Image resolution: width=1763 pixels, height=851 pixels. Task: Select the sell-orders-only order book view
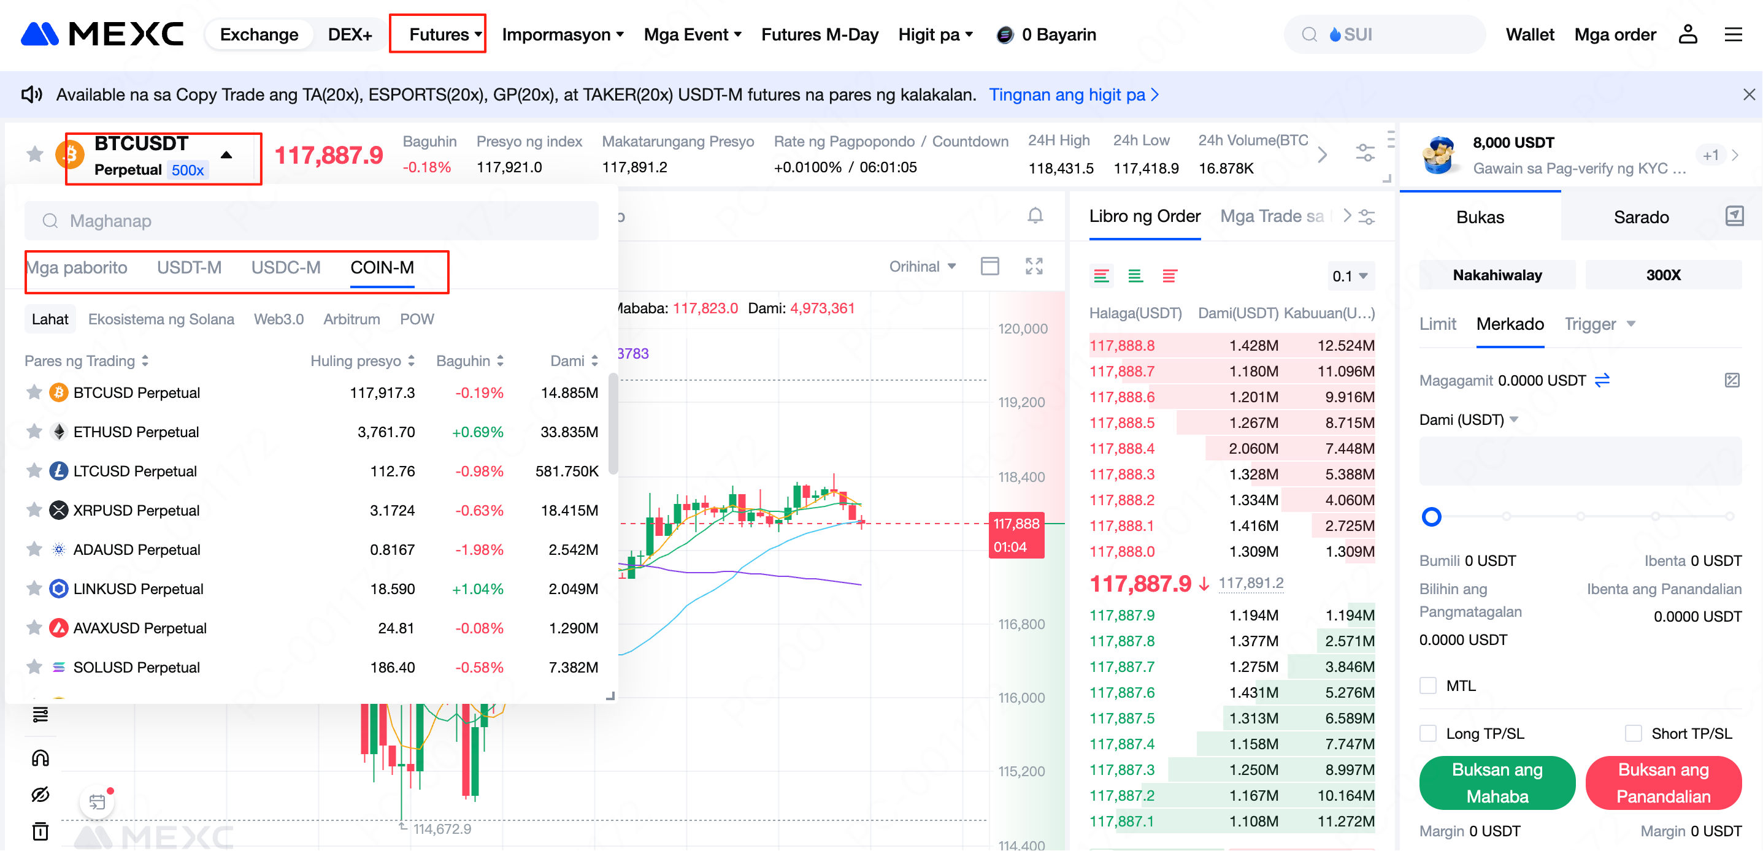(x=1169, y=276)
